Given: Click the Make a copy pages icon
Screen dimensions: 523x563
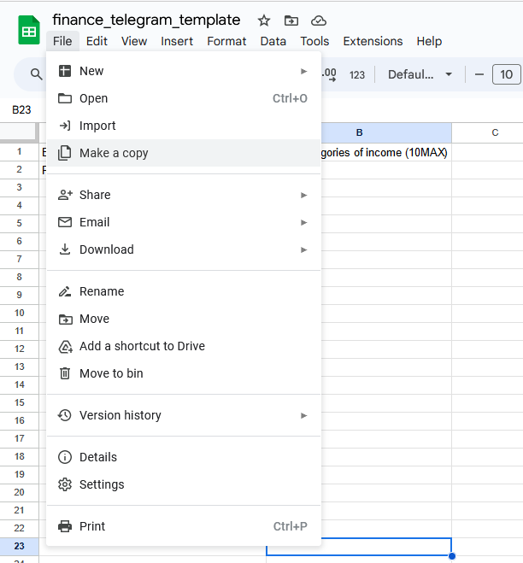Looking at the screenshot, I should pyautogui.click(x=65, y=153).
